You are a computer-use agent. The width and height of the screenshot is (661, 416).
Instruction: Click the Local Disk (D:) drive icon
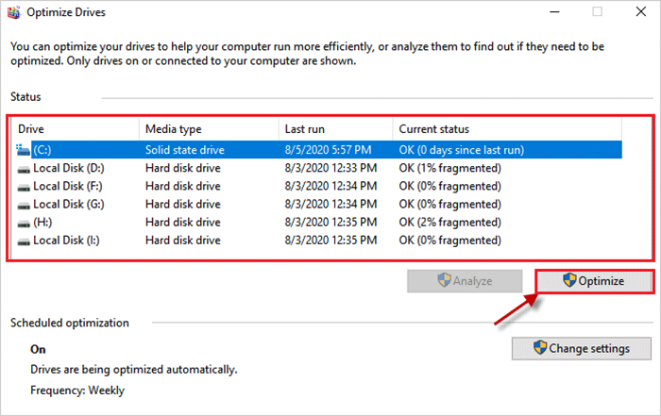[x=24, y=169]
